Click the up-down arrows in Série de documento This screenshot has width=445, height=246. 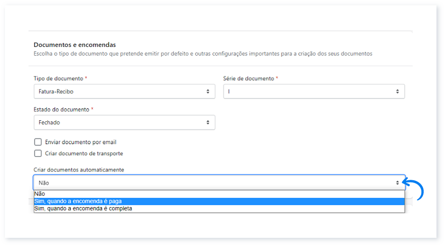coord(397,91)
